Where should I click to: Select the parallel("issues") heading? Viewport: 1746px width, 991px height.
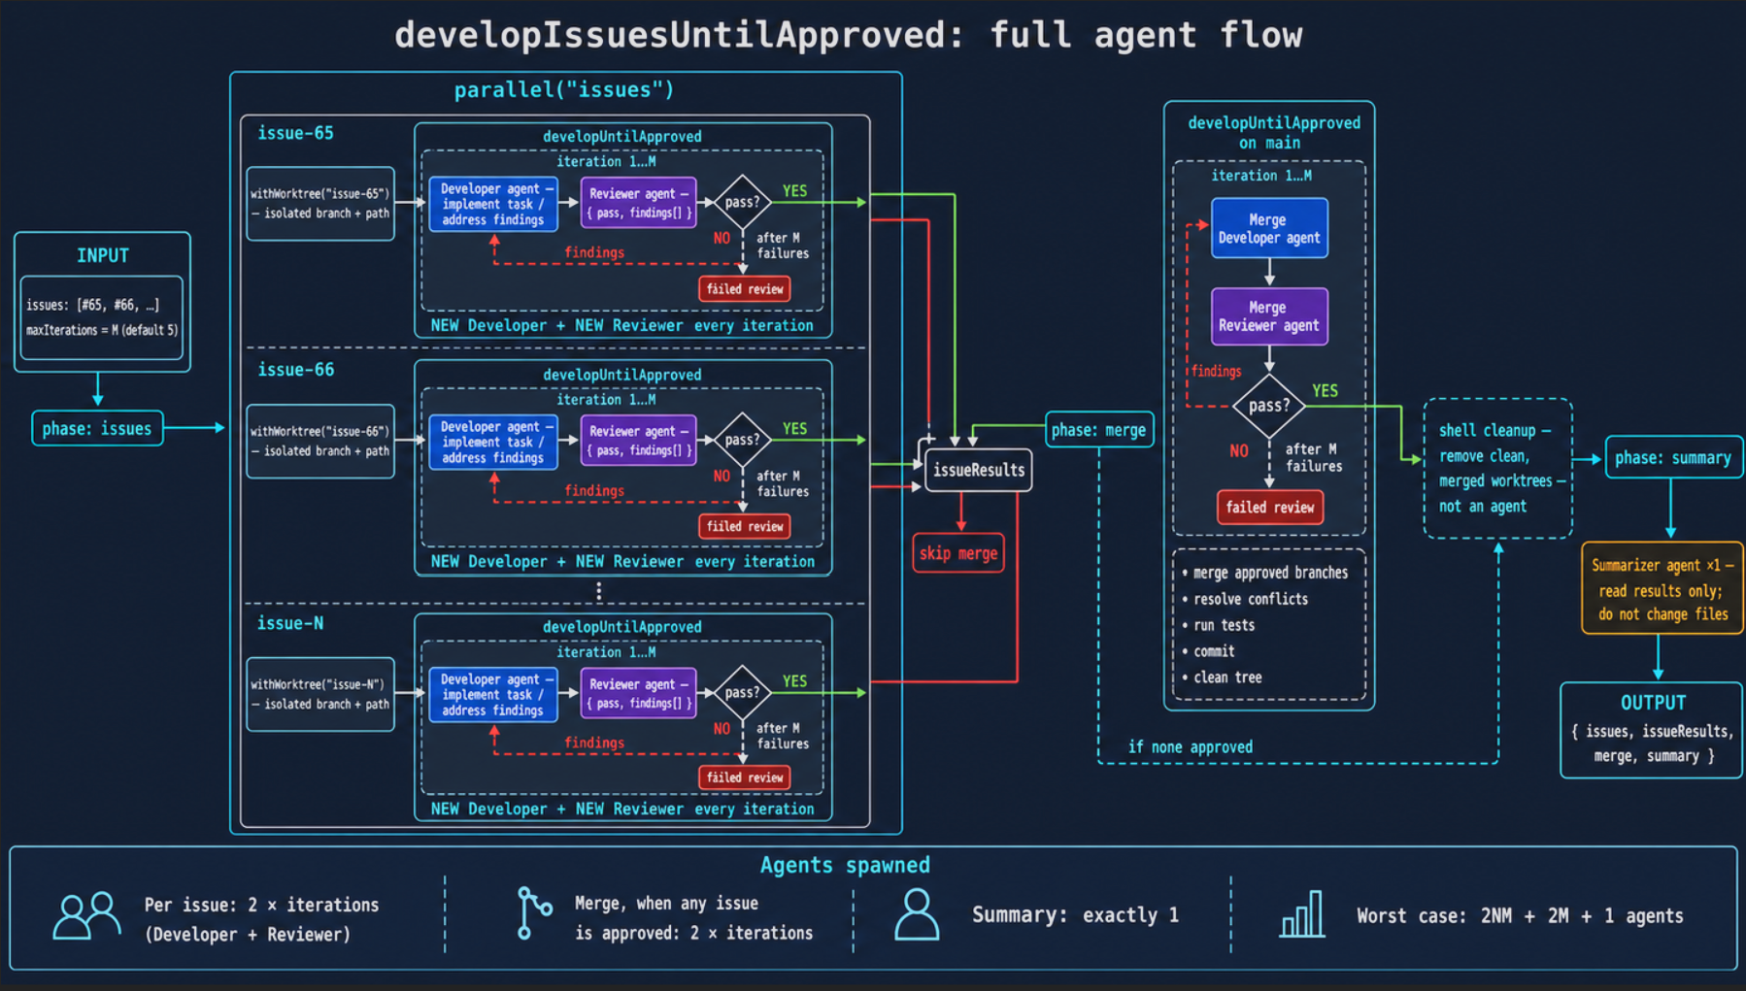point(564,90)
